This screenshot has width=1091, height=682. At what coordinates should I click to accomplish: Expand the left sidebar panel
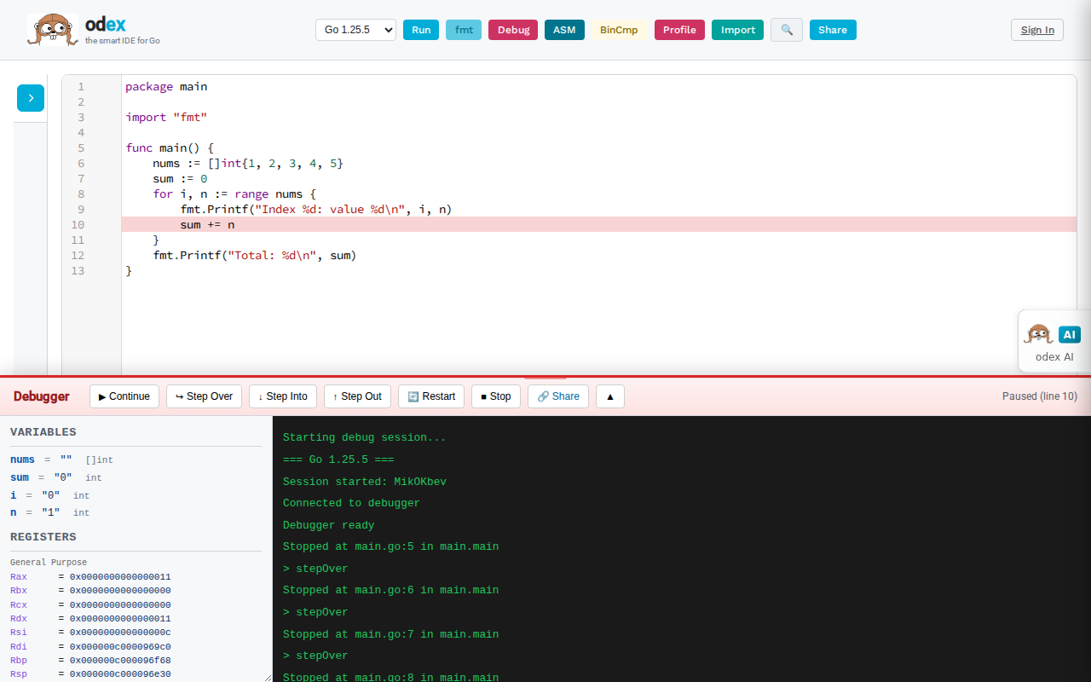click(30, 97)
